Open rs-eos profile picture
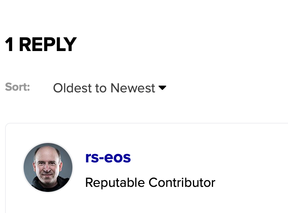This screenshot has width=288, height=213. pyautogui.click(x=48, y=167)
